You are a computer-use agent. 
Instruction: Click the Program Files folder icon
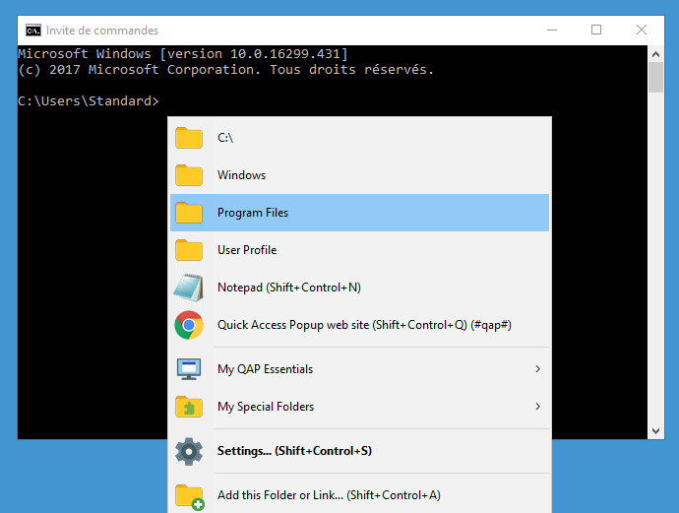click(189, 213)
